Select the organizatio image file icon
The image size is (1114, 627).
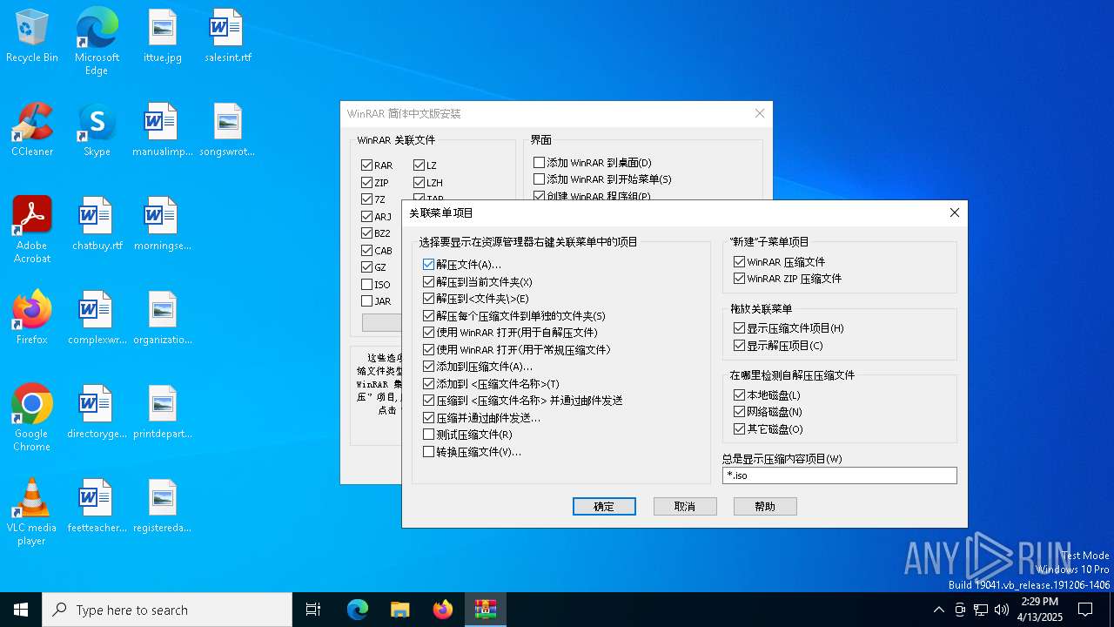tap(163, 319)
